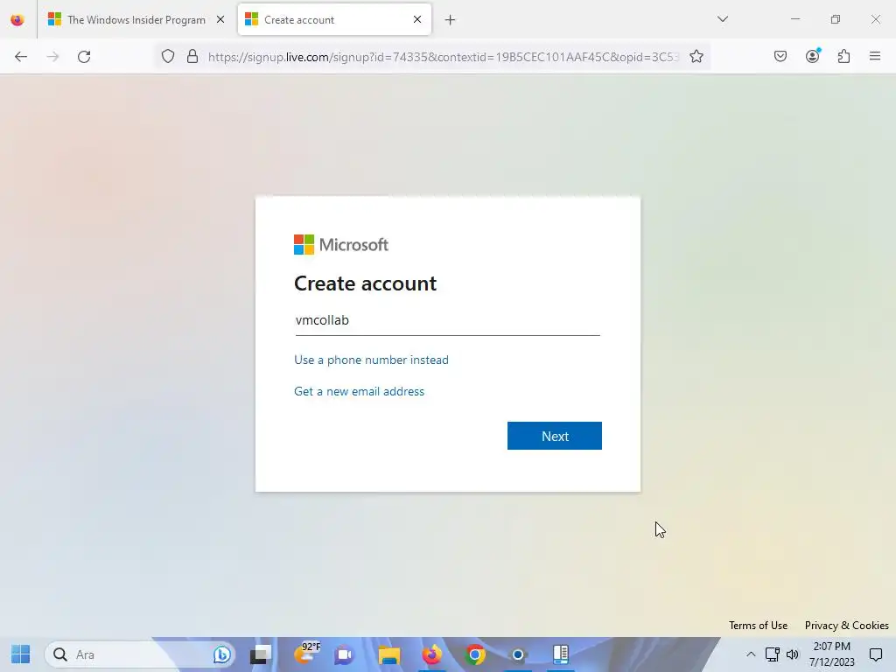Open Terms of Use link

click(758, 625)
